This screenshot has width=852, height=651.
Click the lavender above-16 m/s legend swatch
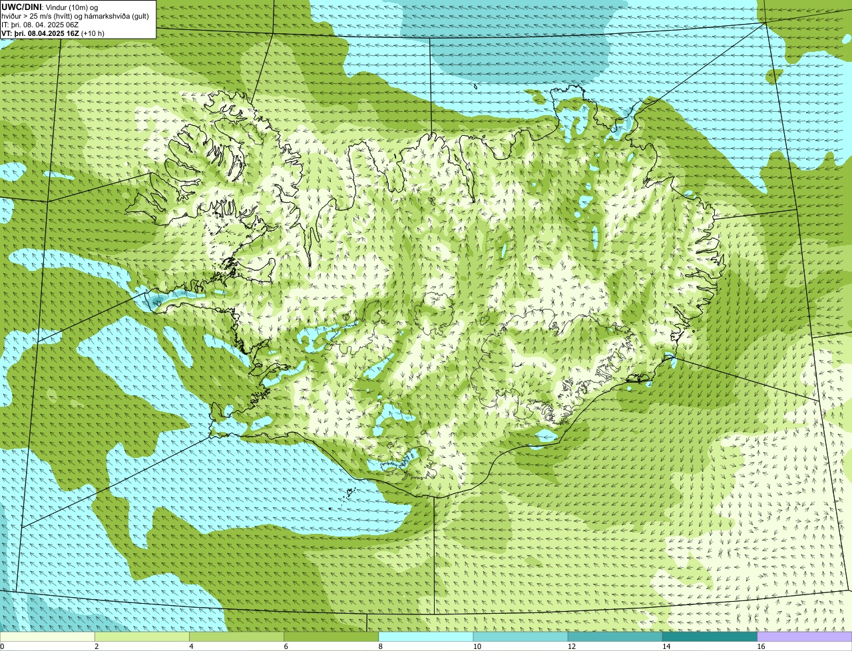pos(805,636)
